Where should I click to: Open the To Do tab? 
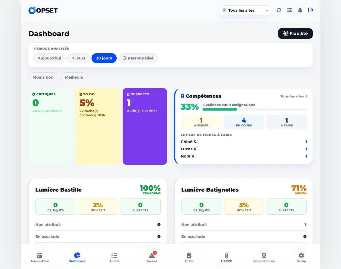[x=189, y=257]
